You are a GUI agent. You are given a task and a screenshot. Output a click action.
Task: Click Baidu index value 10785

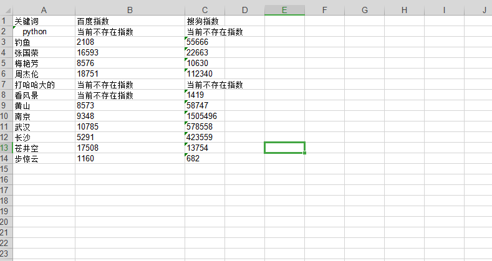130,127
